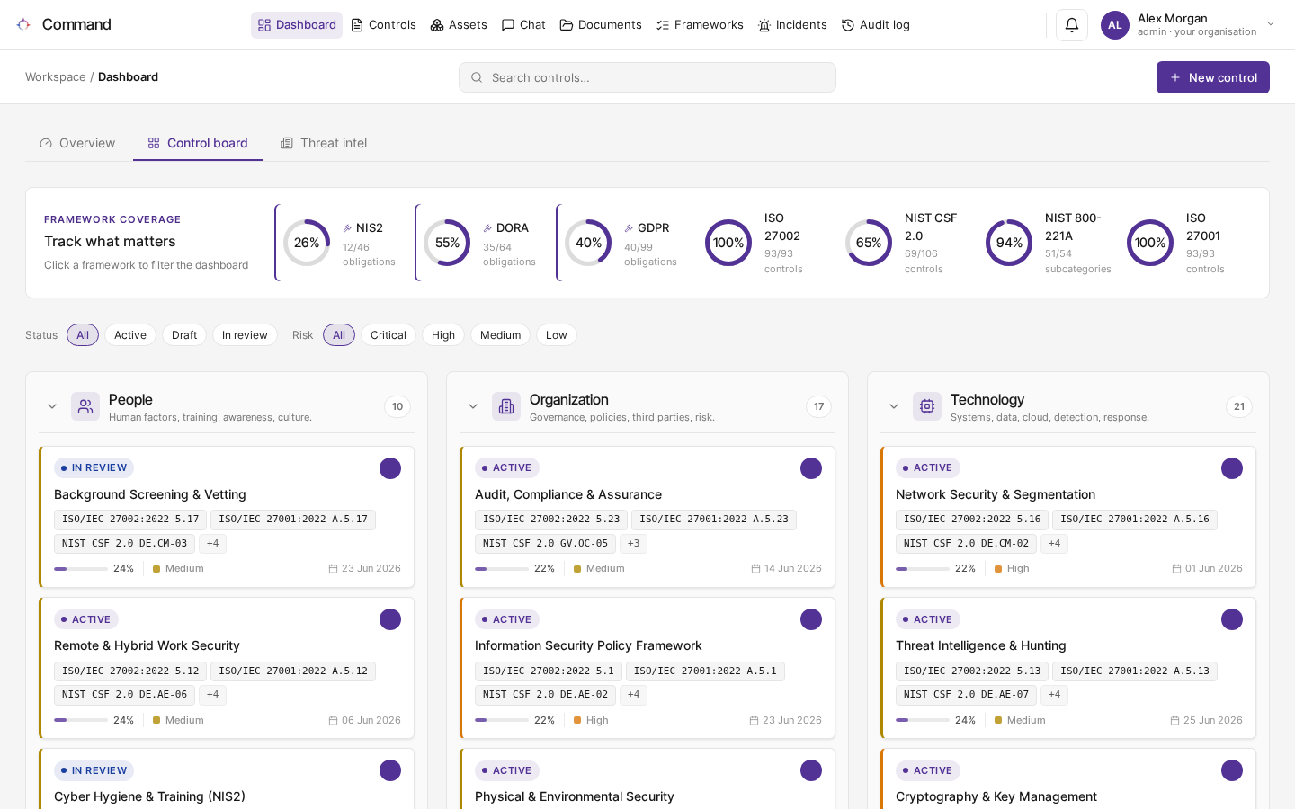Open the notifications bell
Viewport: 1295px width, 809px height.
[1072, 25]
